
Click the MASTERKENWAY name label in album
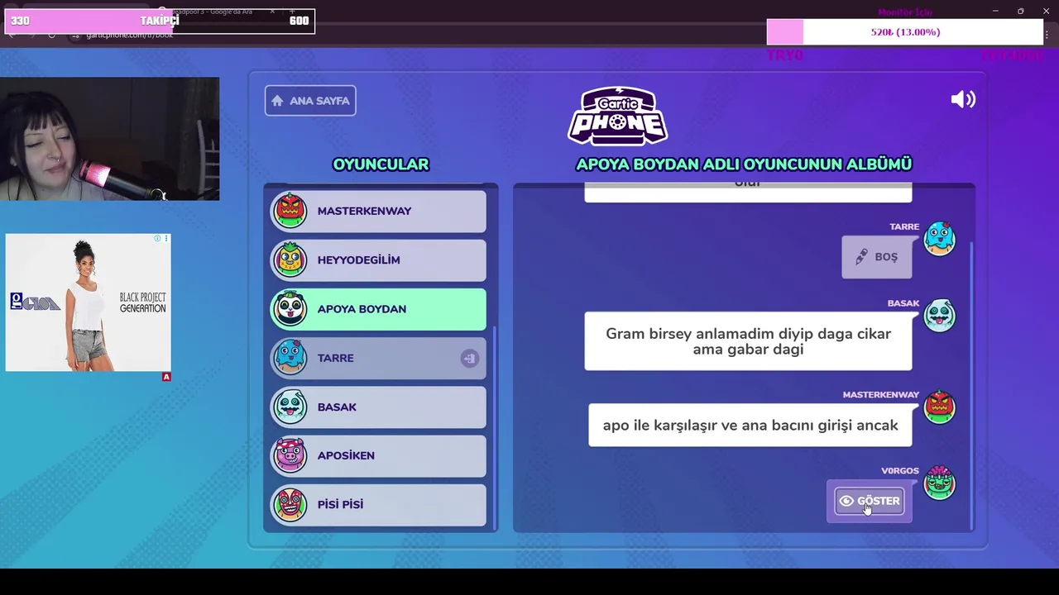(x=881, y=395)
